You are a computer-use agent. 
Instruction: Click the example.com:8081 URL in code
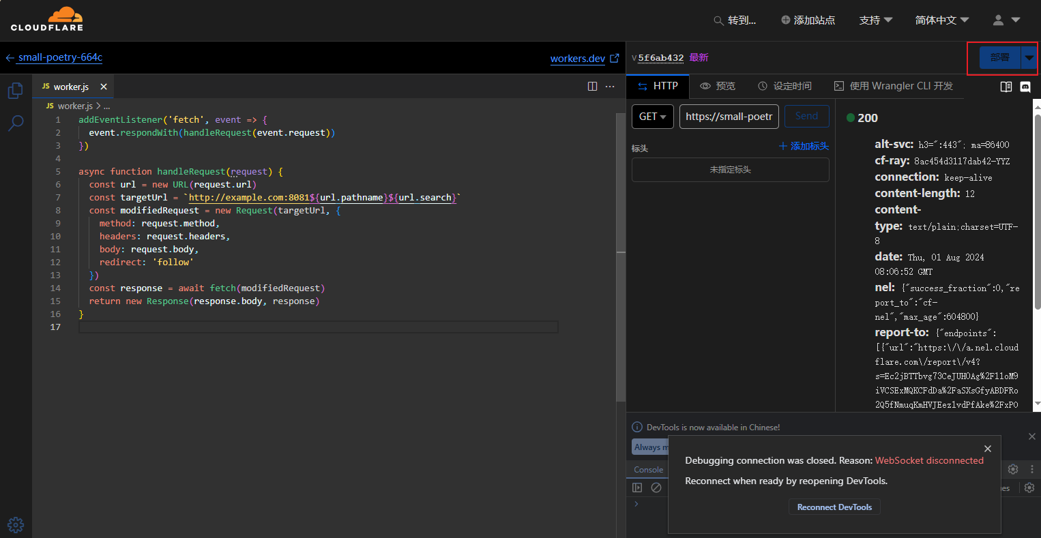249,198
